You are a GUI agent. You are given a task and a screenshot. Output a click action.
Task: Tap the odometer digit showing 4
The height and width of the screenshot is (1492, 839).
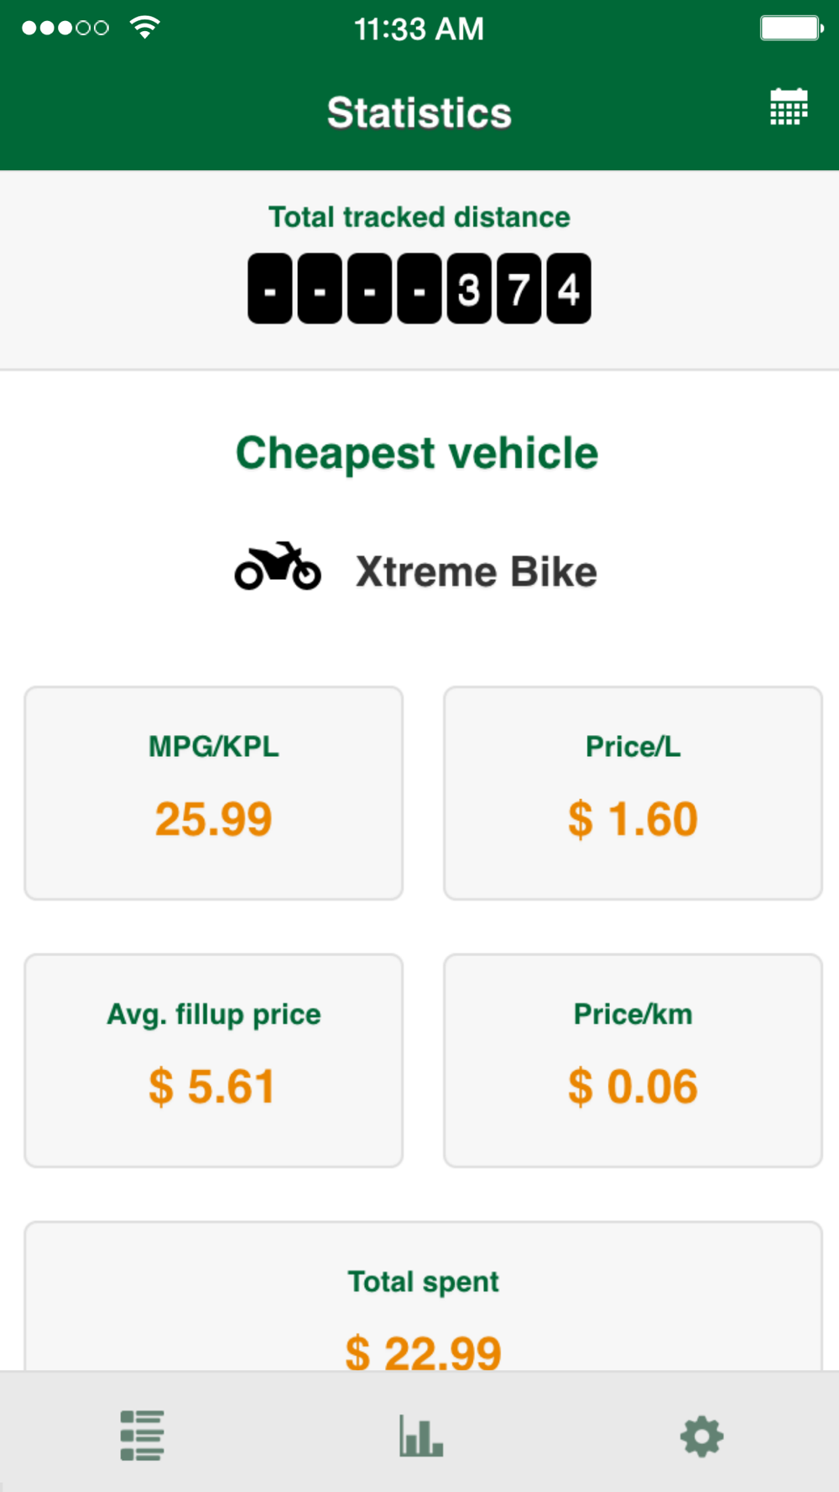(x=569, y=289)
